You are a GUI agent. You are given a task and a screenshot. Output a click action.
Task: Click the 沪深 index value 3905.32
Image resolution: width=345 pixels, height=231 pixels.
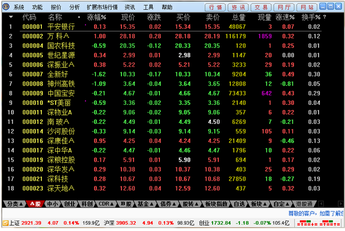(126, 223)
